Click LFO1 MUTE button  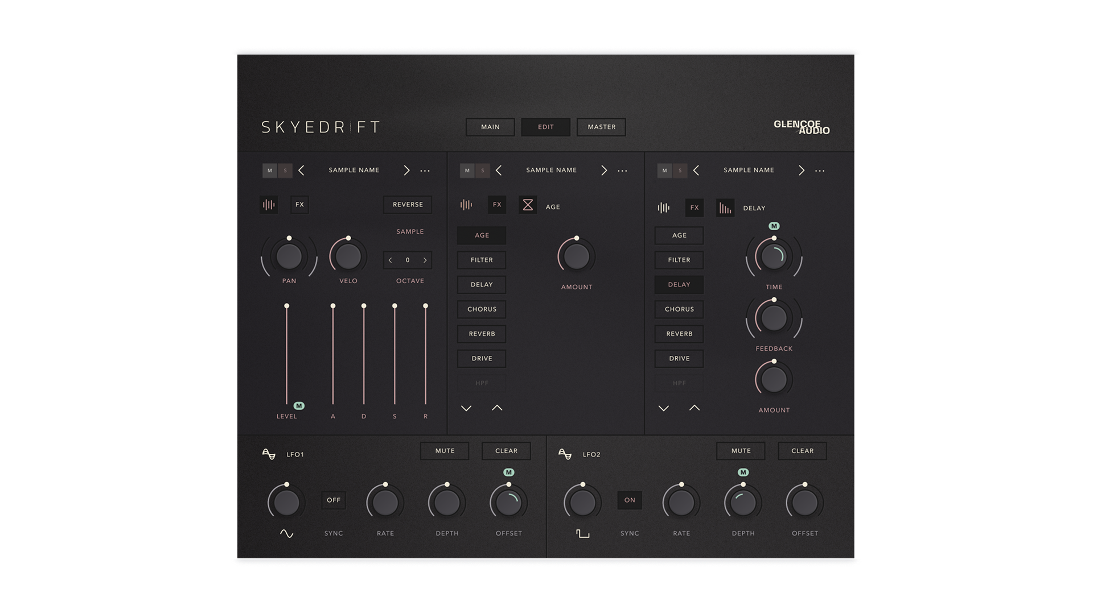(x=445, y=451)
